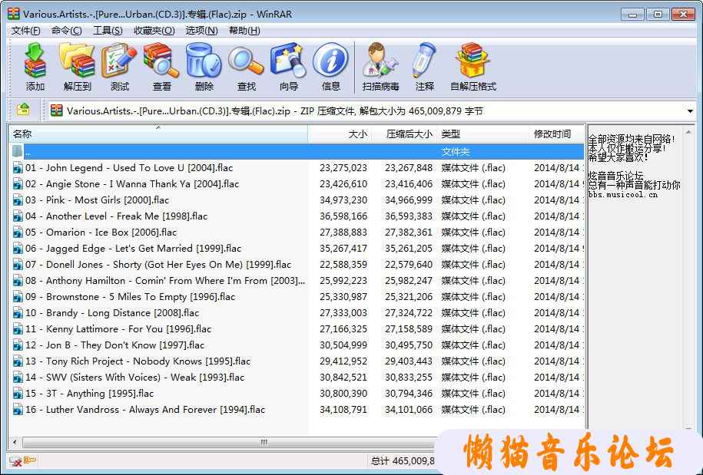
Task: Select '12 - Jon B - They Don't Know' file
Action: coord(297,345)
